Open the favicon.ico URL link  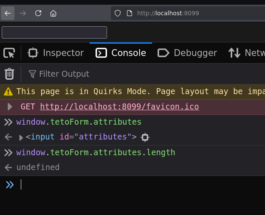pos(119,107)
